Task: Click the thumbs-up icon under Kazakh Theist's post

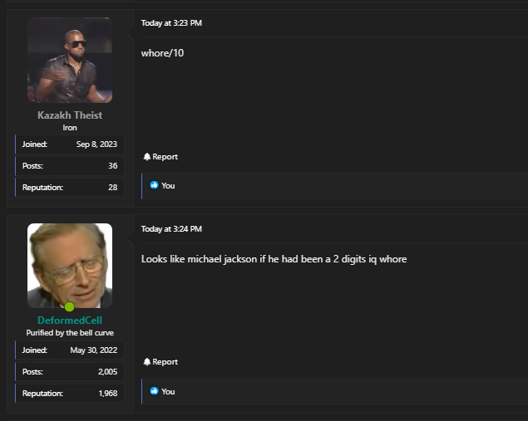Action: click(x=155, y=186)
